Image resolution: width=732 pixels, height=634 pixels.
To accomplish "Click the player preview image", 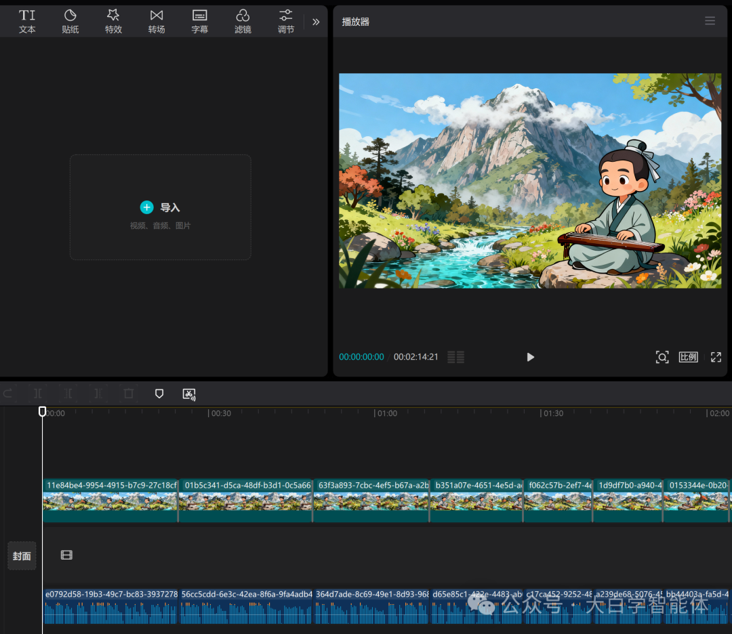I will click(x=530, y=181).
